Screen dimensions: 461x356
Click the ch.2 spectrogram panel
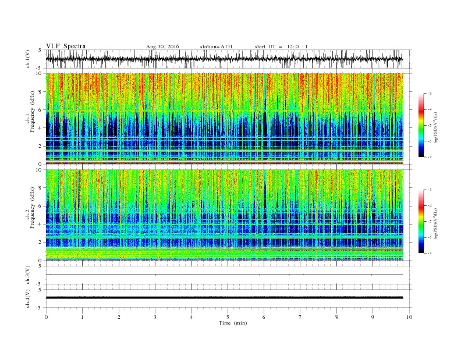pyautogui.click(x=225, y=215)
